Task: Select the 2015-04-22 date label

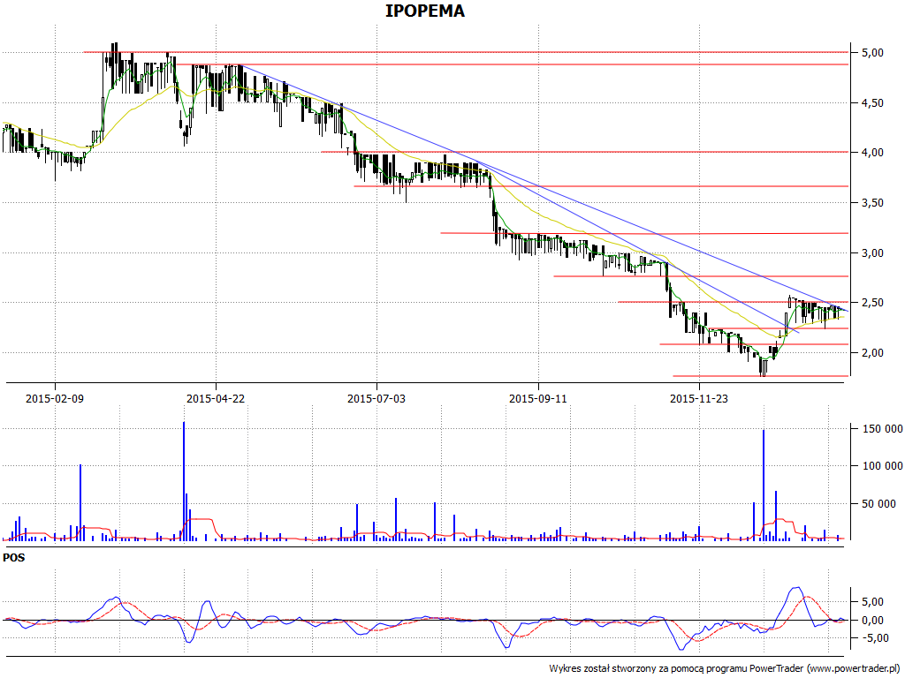Action: [x=216, y=398]
